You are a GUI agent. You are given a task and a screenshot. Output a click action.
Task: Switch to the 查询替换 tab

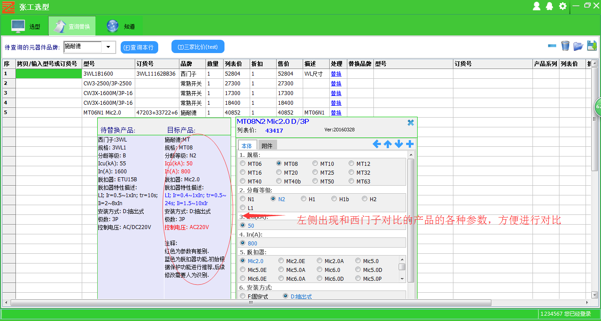coord(72,27)
